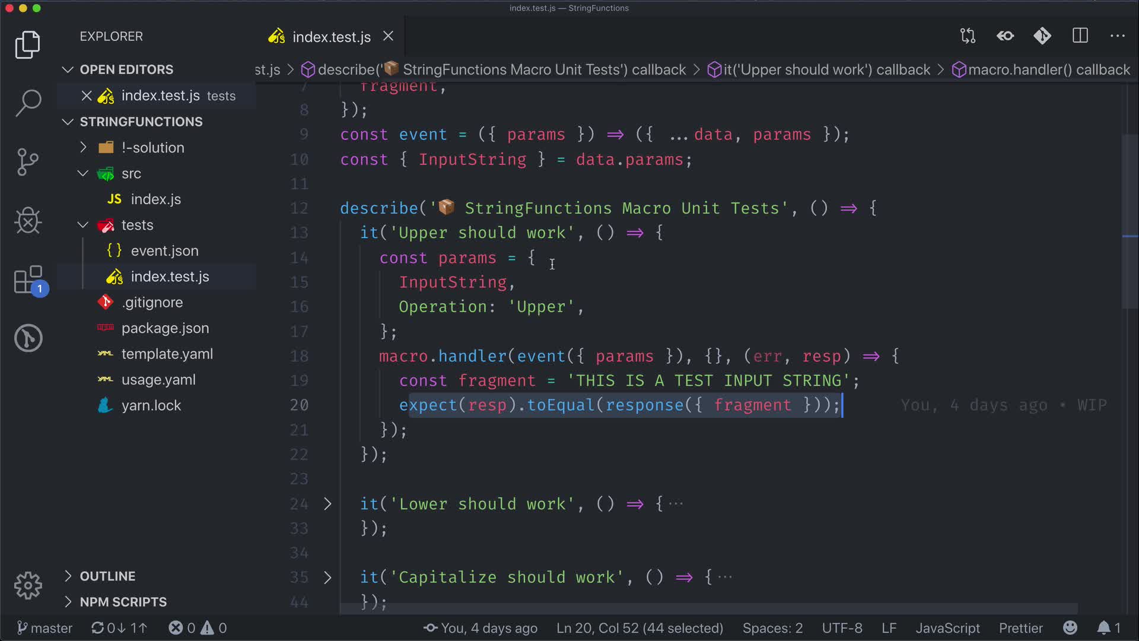Open the GitLens timeline icon in activity bar

pos(28,338)
